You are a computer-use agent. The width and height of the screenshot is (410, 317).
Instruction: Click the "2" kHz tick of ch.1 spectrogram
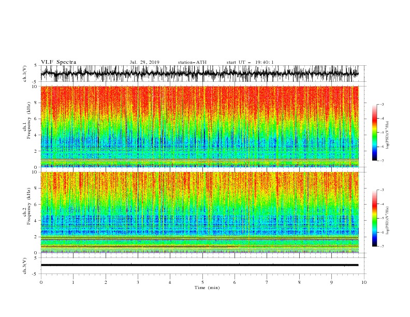[36, 151]
